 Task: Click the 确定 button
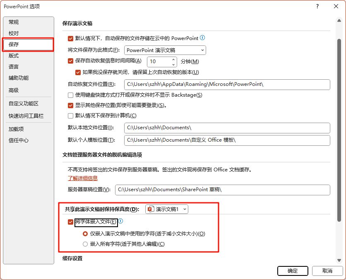[293, 271]
